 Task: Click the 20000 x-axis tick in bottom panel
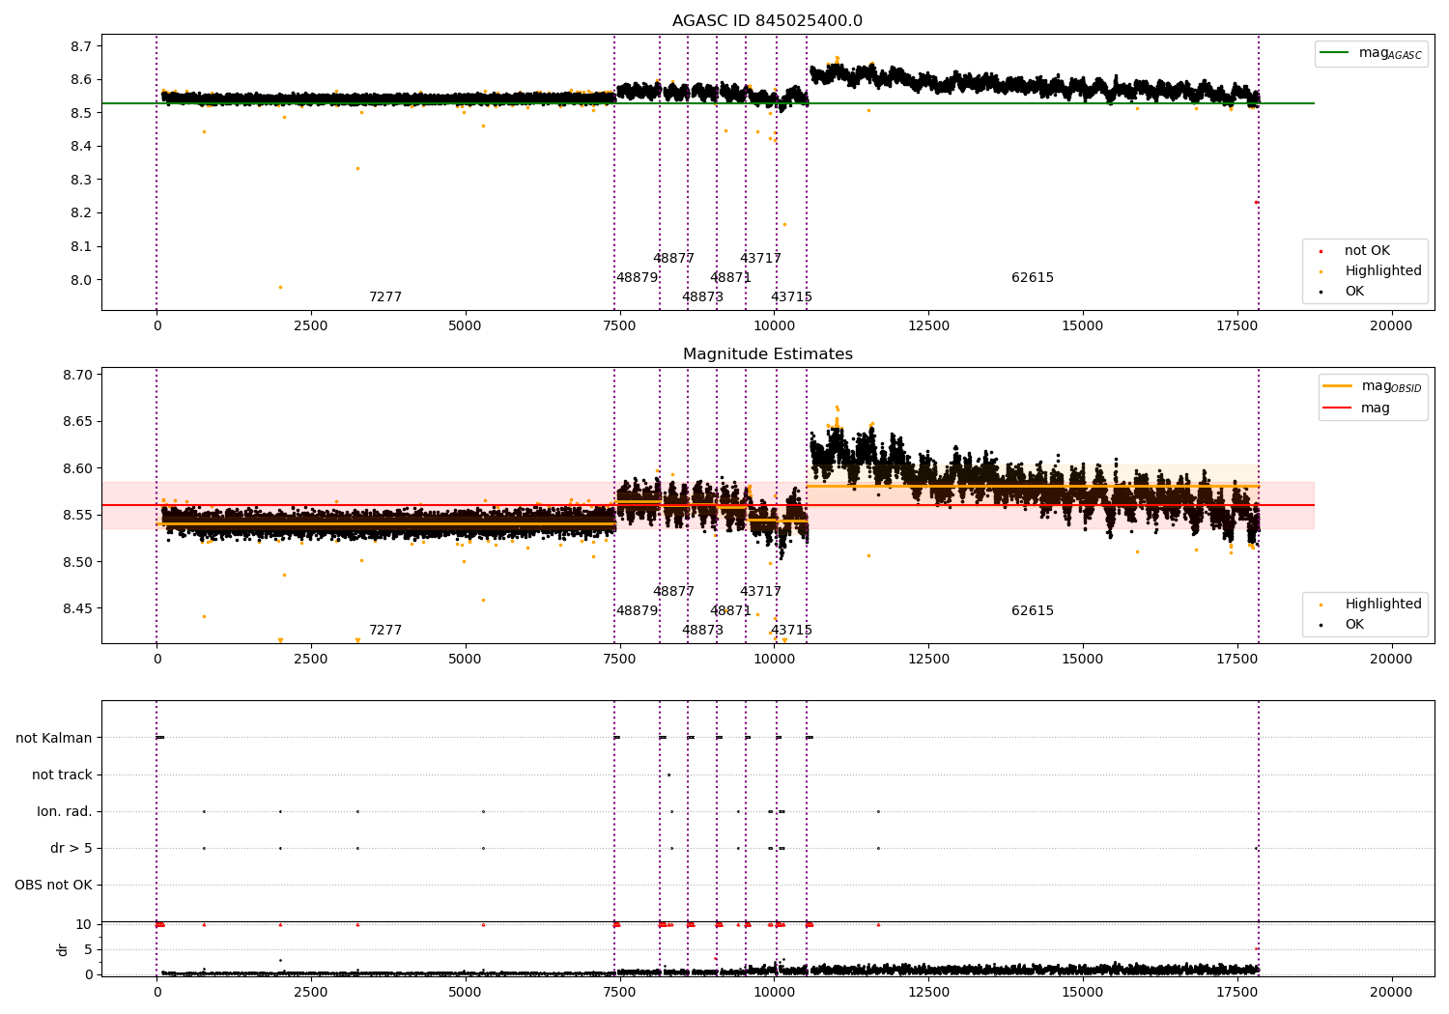pyautogui.click(x=1391, y=992)
